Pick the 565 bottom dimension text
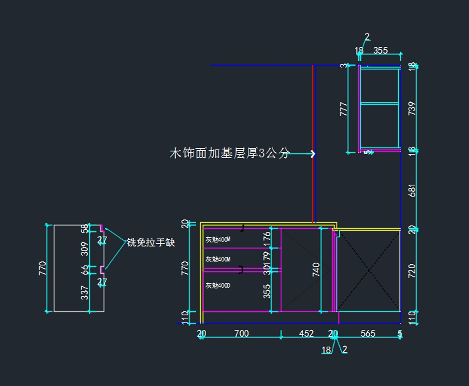 pos(368,334)
